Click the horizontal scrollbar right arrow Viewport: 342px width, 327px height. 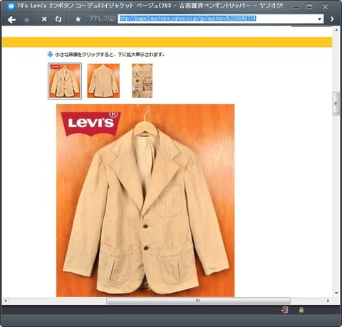click(x=328, y=301)
